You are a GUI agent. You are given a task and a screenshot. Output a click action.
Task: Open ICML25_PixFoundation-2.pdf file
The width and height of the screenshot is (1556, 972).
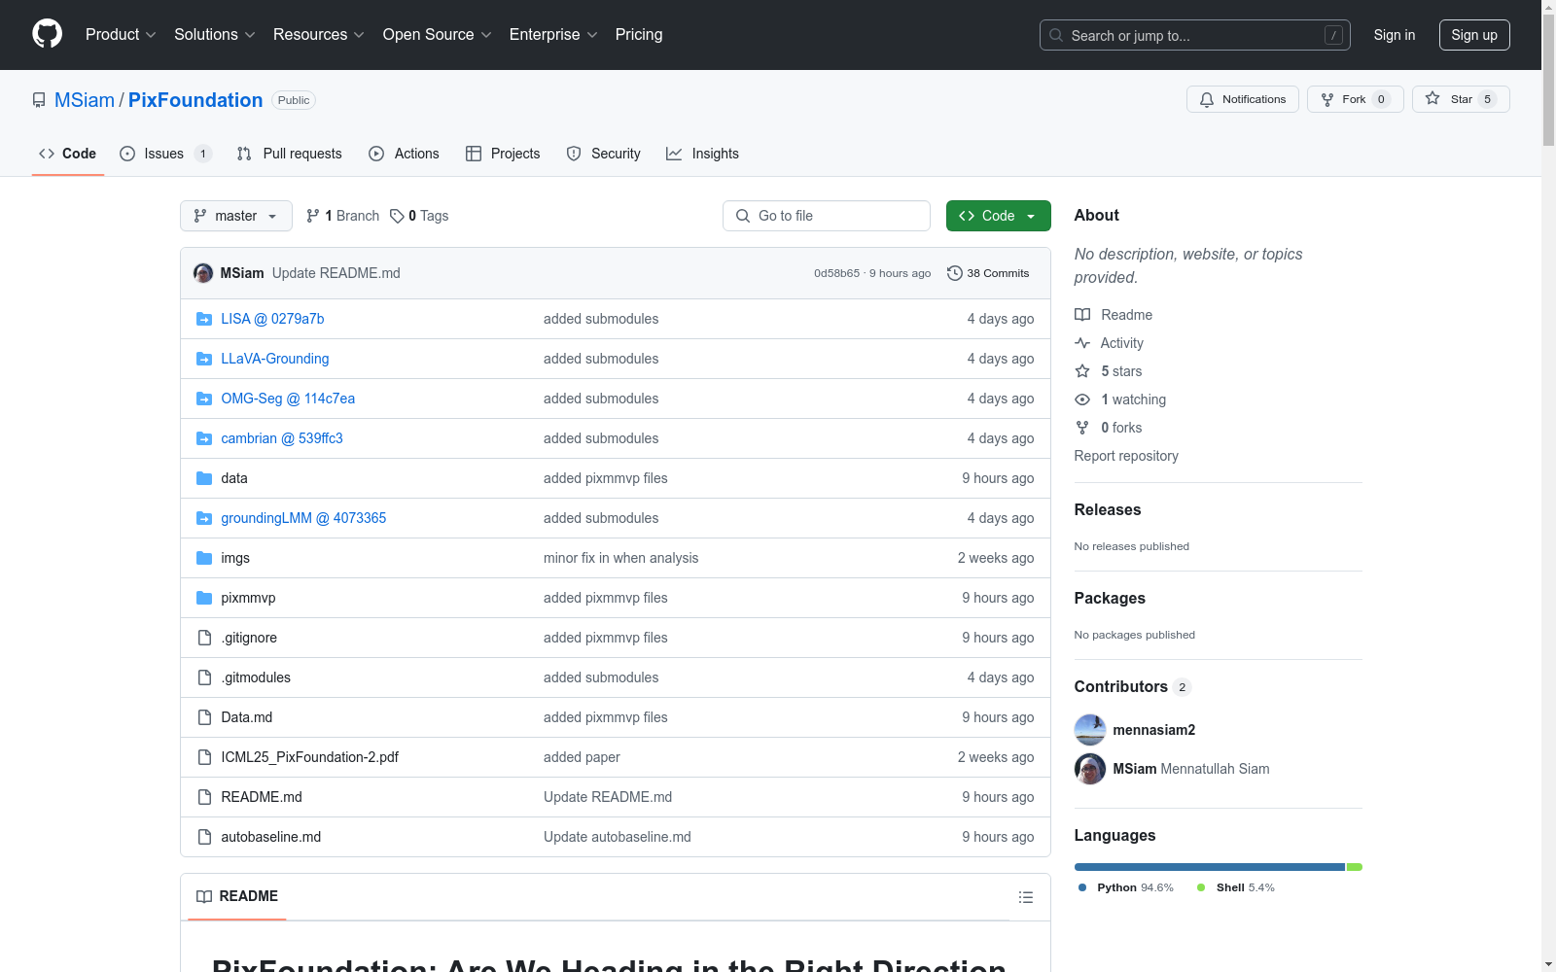310,757
